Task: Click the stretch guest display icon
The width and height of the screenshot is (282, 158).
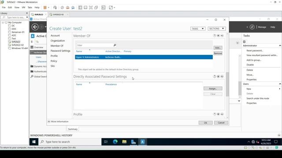Action: (111, 7)
